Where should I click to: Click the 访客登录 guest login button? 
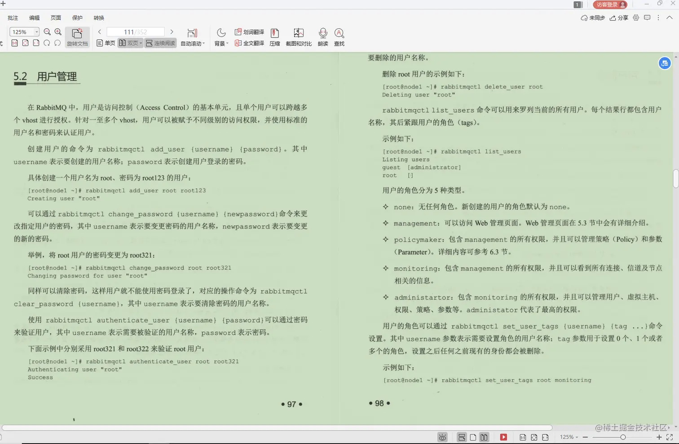point(610,4)
